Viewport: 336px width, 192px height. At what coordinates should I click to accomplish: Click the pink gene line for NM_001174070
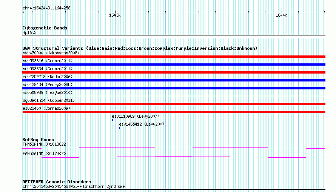click(x=174, y=157)
